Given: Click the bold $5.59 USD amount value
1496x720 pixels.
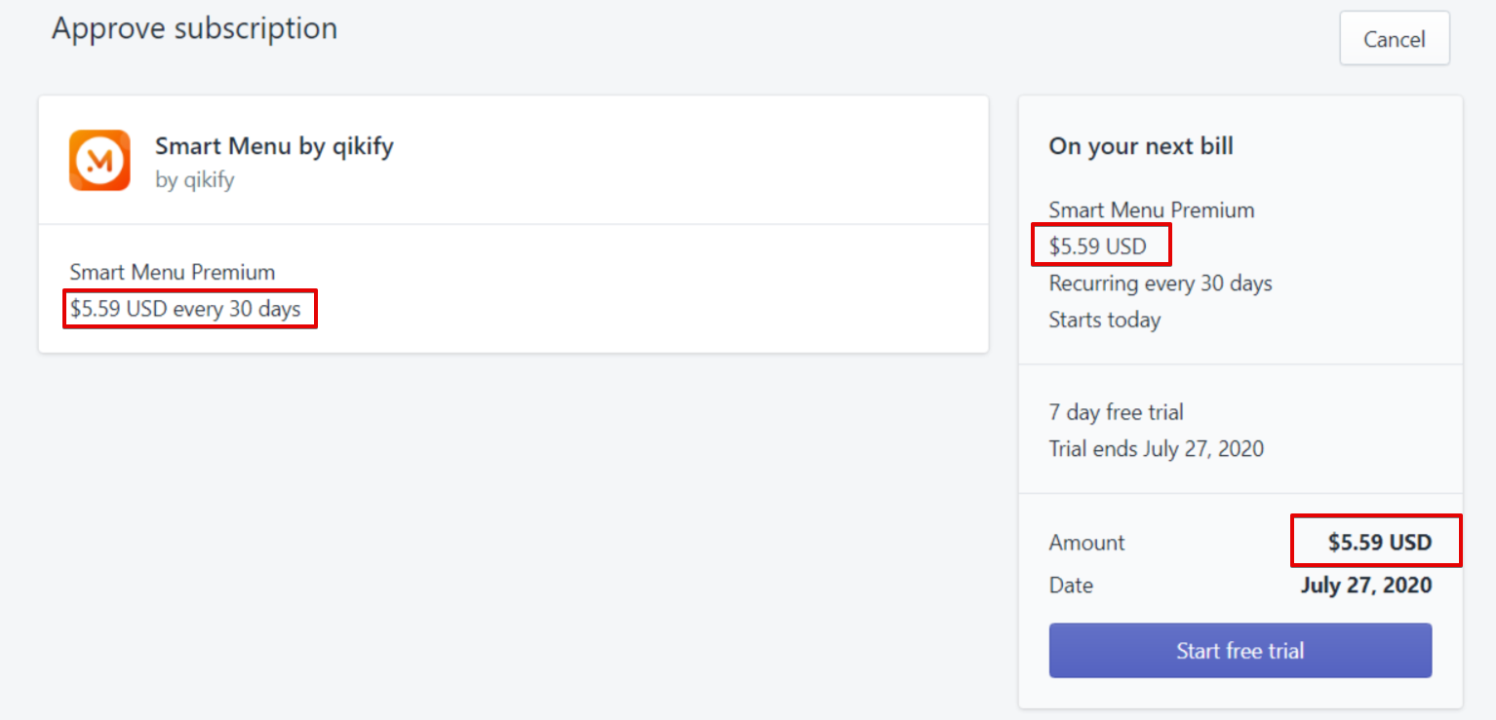Looking at the screenshot, I should (x=1379, y=543).
